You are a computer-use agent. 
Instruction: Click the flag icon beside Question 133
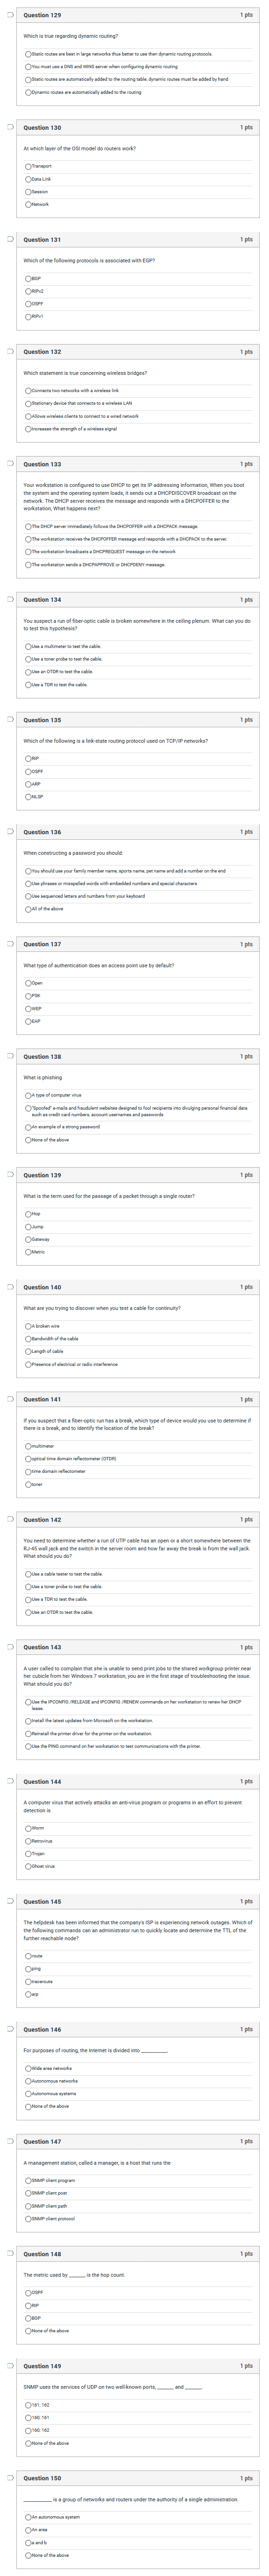click(x=9, y=463)
